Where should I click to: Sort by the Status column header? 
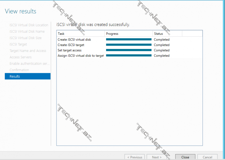(x=167, y=34)
